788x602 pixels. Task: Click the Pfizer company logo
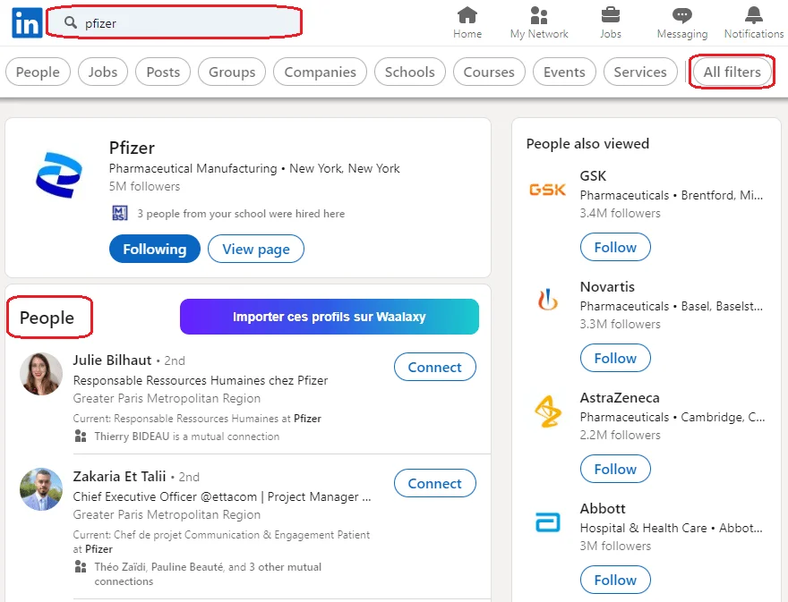[x=59, y=174]
